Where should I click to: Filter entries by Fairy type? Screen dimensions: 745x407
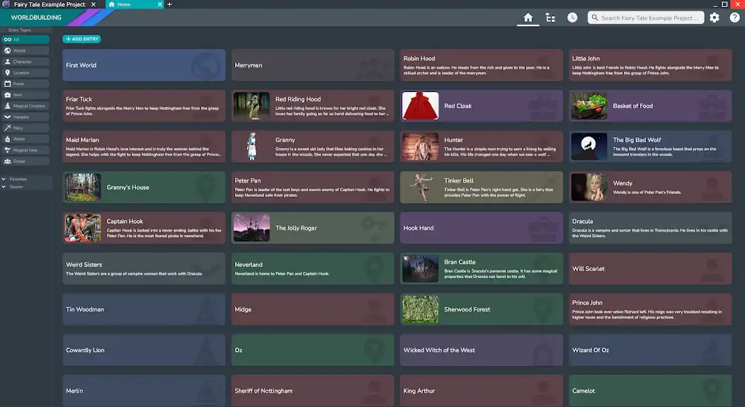coord(25,127)
